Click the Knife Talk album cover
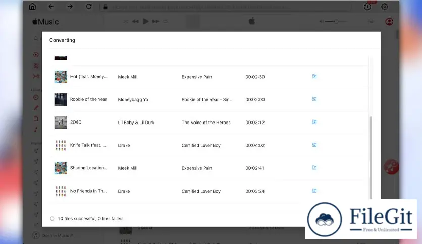 [61, 145]
